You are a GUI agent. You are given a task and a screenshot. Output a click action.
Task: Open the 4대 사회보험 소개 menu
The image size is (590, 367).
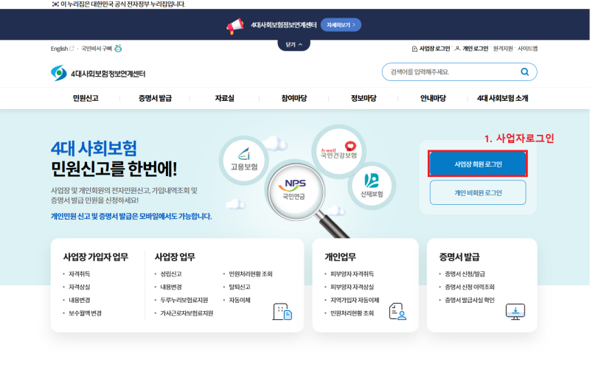503,98
